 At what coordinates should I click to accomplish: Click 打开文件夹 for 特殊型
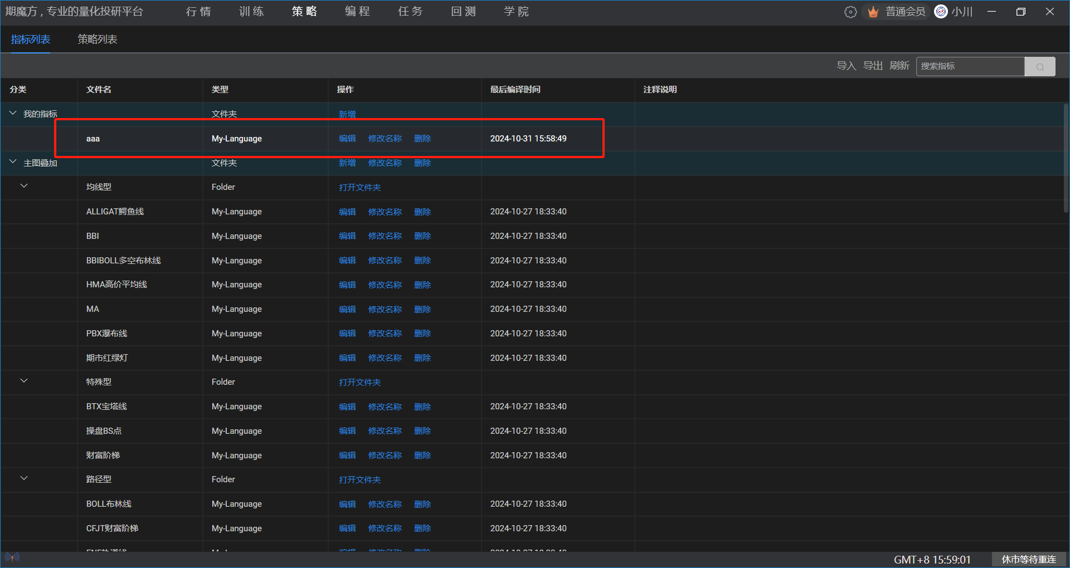(360, 383)
